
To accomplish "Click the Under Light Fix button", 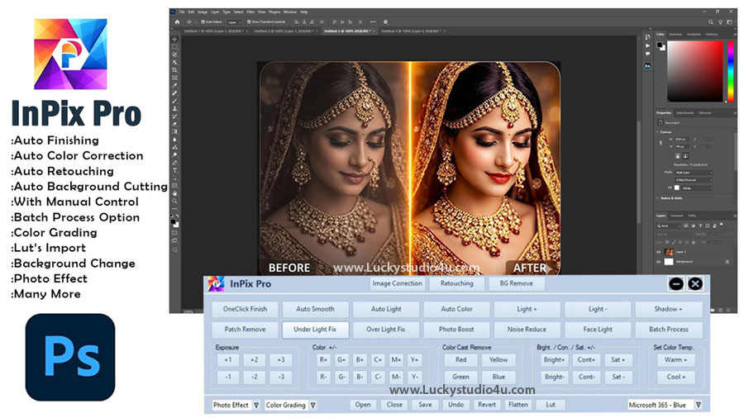I will (315, 330).
